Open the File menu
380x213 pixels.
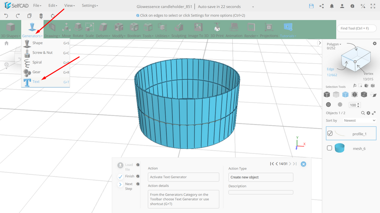[x=37, y=6]
